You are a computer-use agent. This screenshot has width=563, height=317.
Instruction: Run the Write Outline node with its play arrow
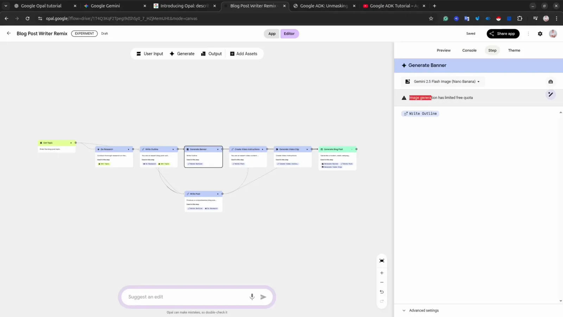tap(173, 149)
